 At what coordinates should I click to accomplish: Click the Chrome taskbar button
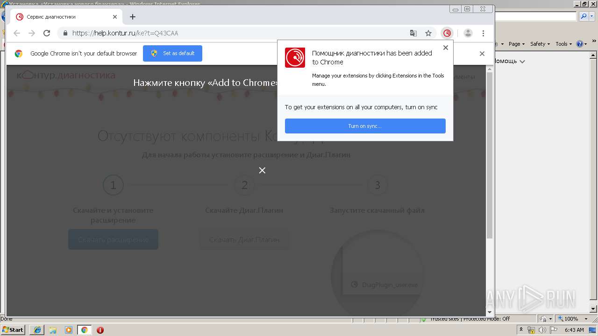click(85, 330)
